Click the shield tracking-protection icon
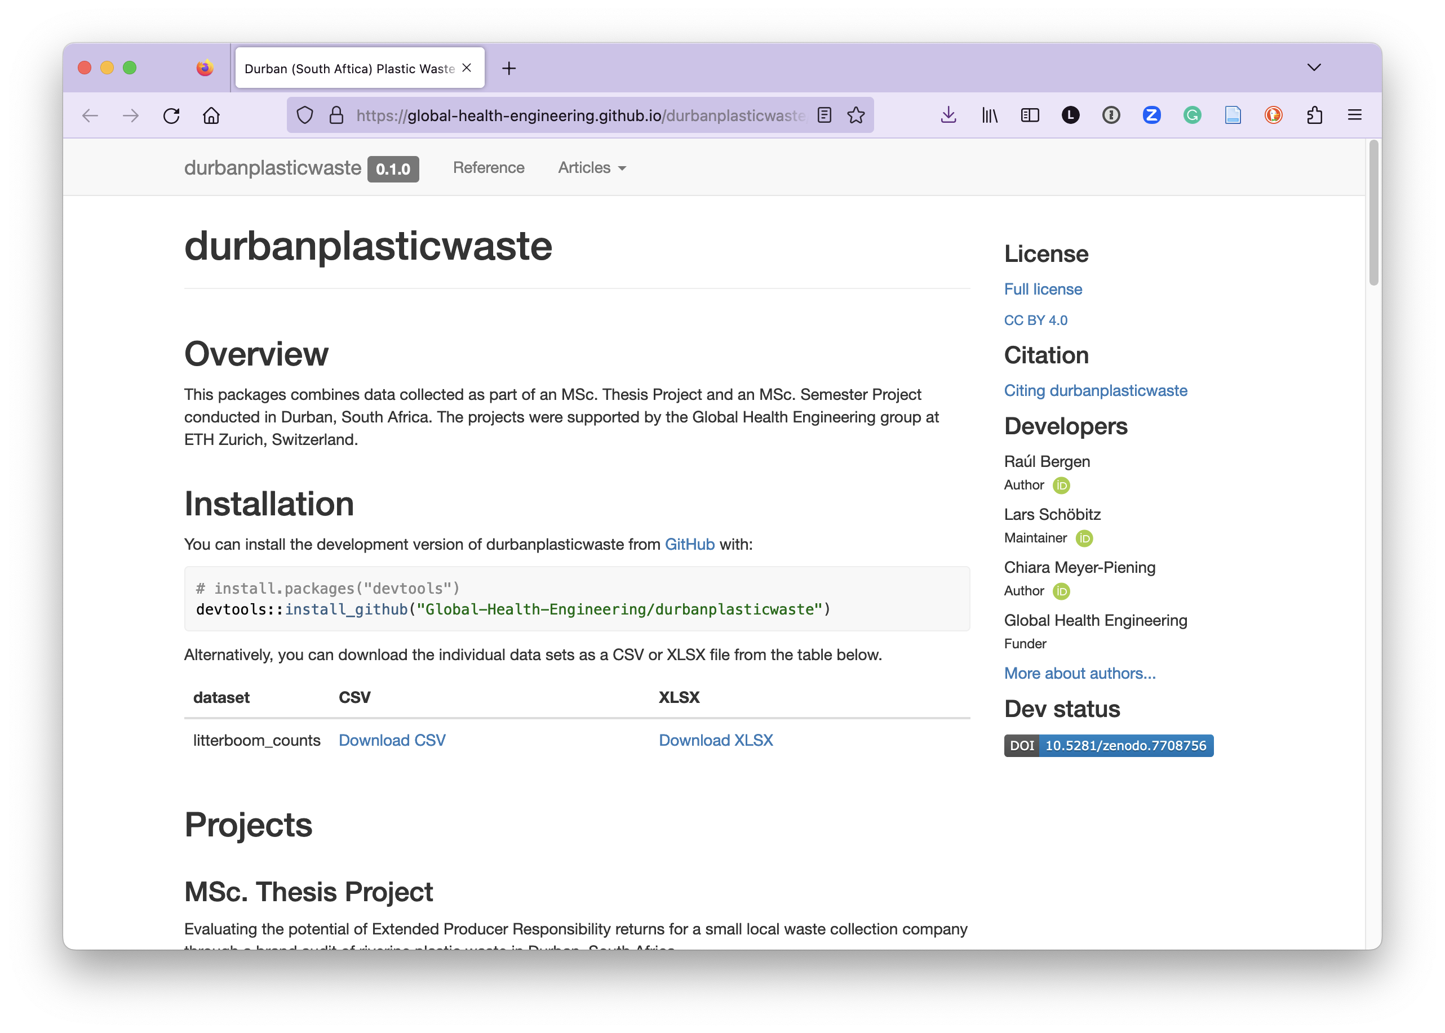Viewport: 1445px width, 1033px height. click(x=305, y=115)
